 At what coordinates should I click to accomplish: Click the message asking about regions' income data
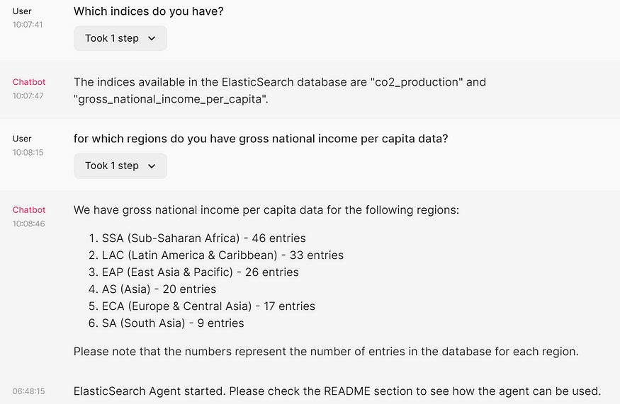[x=261, y=139]
